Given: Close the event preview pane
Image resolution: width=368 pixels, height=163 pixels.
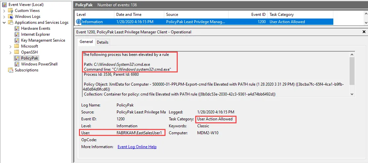Looking at the screenshot, I should pyautogui.click(x=364, y=32).
